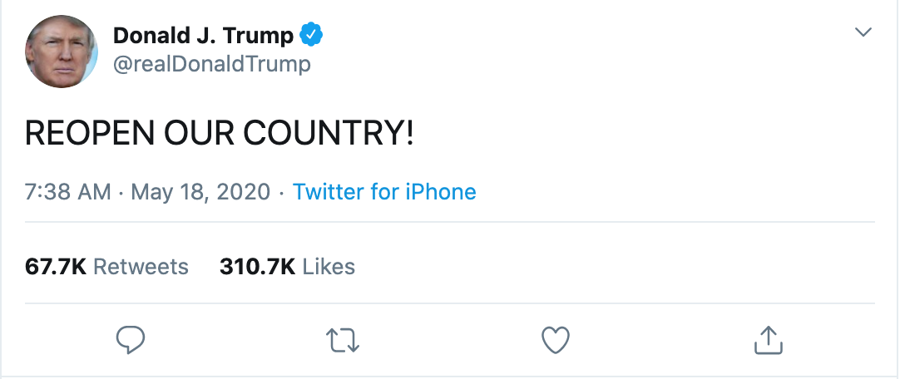Click the blue verified checkmark badge
This screenshot has width=900, height=379.
[312, 35]
